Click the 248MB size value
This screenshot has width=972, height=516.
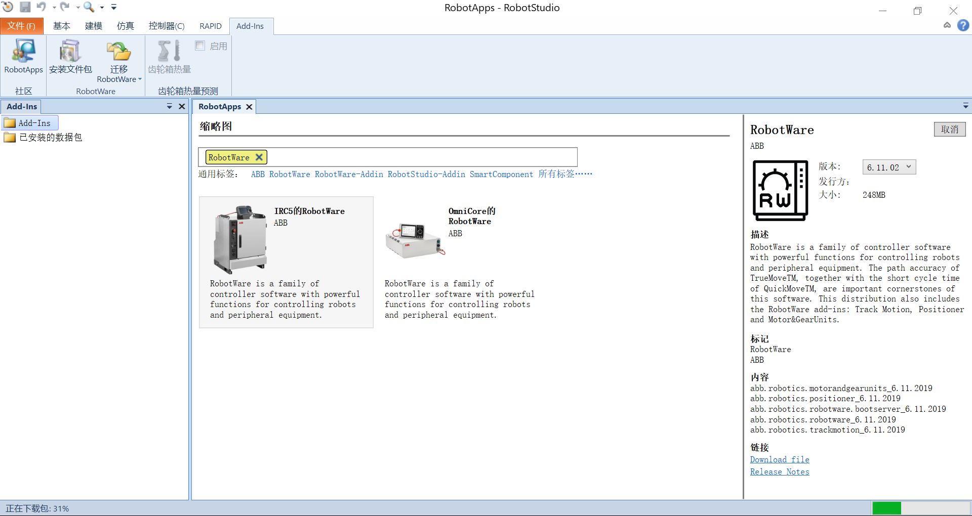click(x=874, y=195)
